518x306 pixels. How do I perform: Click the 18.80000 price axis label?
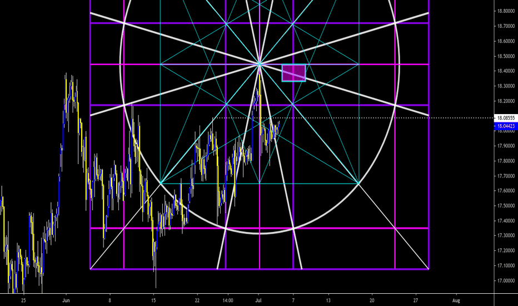tap(506, 11)
